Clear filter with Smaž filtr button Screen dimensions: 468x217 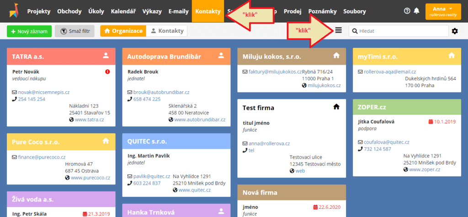[x=74, y=31]
